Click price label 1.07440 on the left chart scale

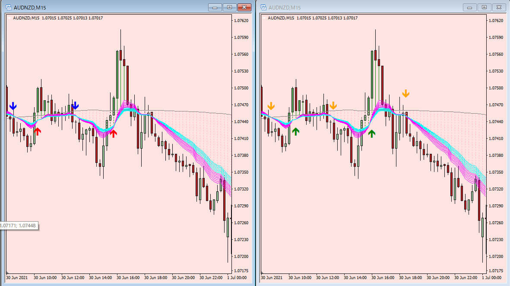241,122
